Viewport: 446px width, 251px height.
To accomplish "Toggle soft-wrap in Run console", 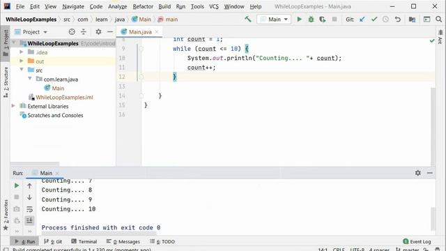I will point(29,209).
